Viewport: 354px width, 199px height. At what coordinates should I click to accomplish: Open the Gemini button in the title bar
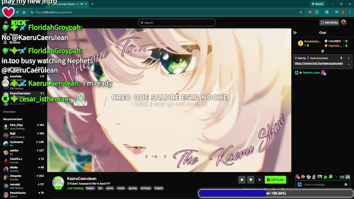pyautogui.click(x=317, y=4)
